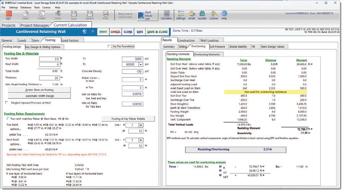Open the License toolbar icon
This screenshot has width=343, height=190.
(x=214, y=15)
